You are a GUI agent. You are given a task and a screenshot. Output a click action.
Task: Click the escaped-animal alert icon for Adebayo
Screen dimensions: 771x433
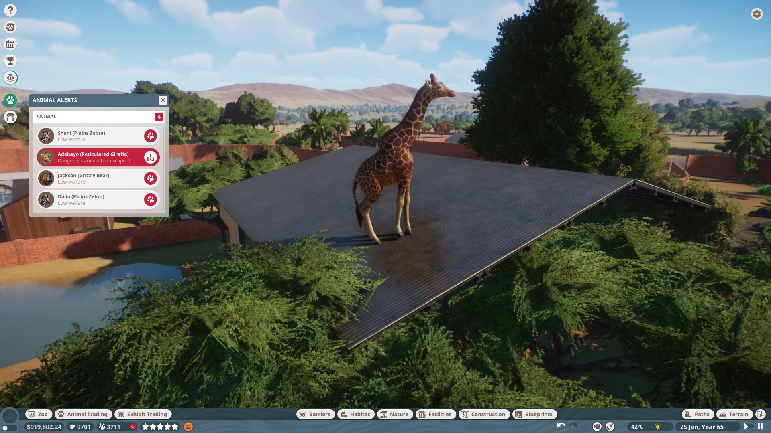coord(151,157)
